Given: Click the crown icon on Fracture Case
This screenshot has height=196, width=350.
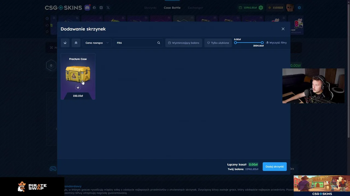Looking at the screenshot, I should tap(78, 87).
